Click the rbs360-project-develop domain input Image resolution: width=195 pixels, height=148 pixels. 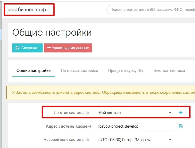click(135, 126)
